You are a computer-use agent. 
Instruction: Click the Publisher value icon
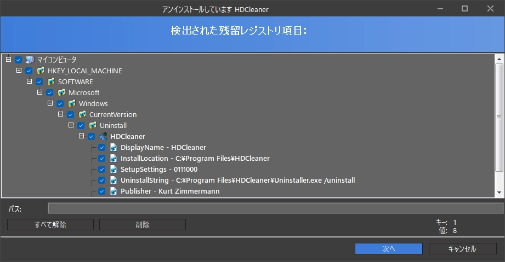pos(114,191)
